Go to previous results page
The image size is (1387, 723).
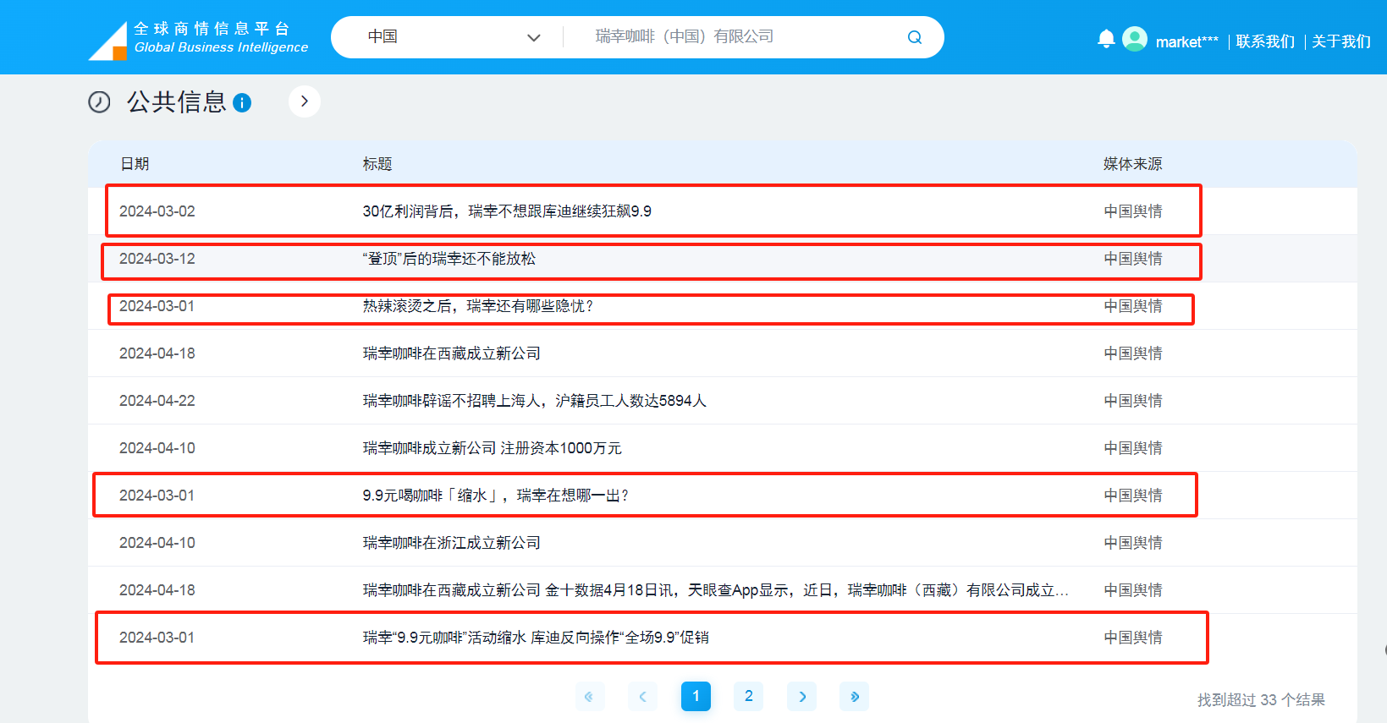point(642,697)
